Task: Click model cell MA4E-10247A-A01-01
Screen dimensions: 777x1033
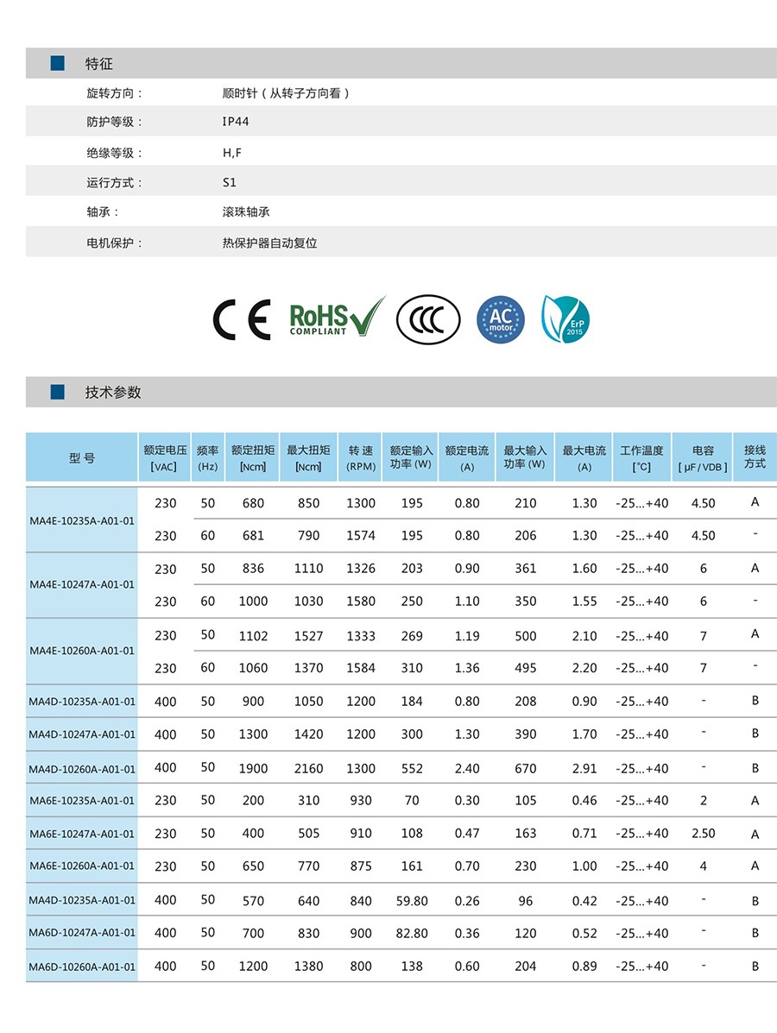Action: click(82, 584)
